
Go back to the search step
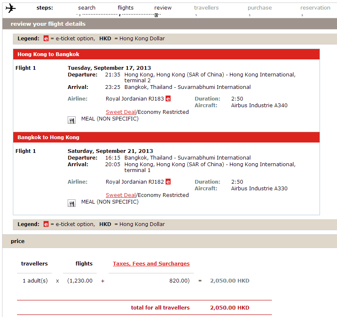point(86,8)
